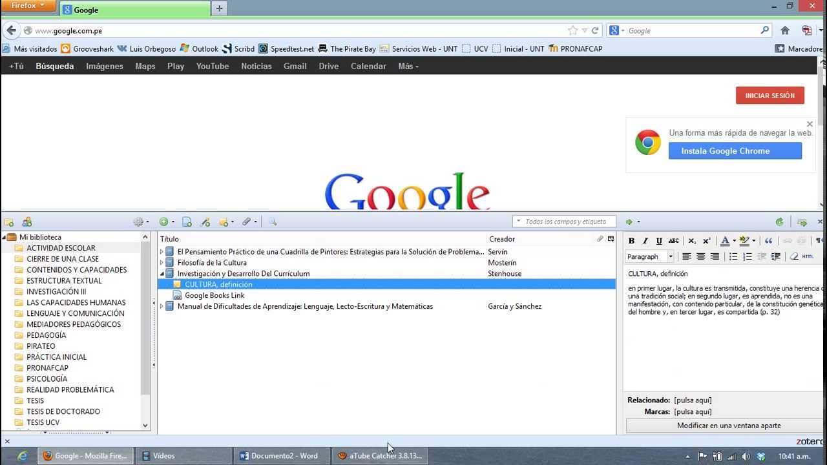Open the Speedtest.net bookmark
The image size is (827, 465).
click(286, 48)
